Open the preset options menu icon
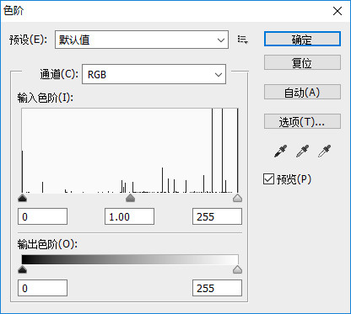Viewport: 351px width, 314px height. coord(242,40)
